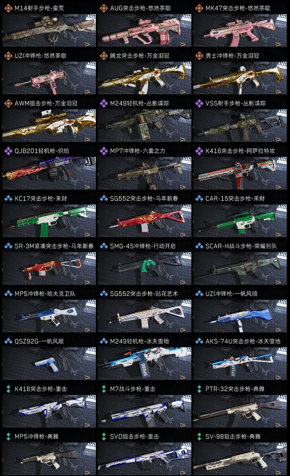Select the blue UZI冲锋枪-一帆风顺 skin

[x=240, y=316]
